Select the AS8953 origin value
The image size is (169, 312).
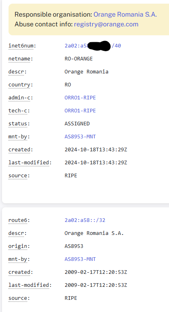pos(74,246)
